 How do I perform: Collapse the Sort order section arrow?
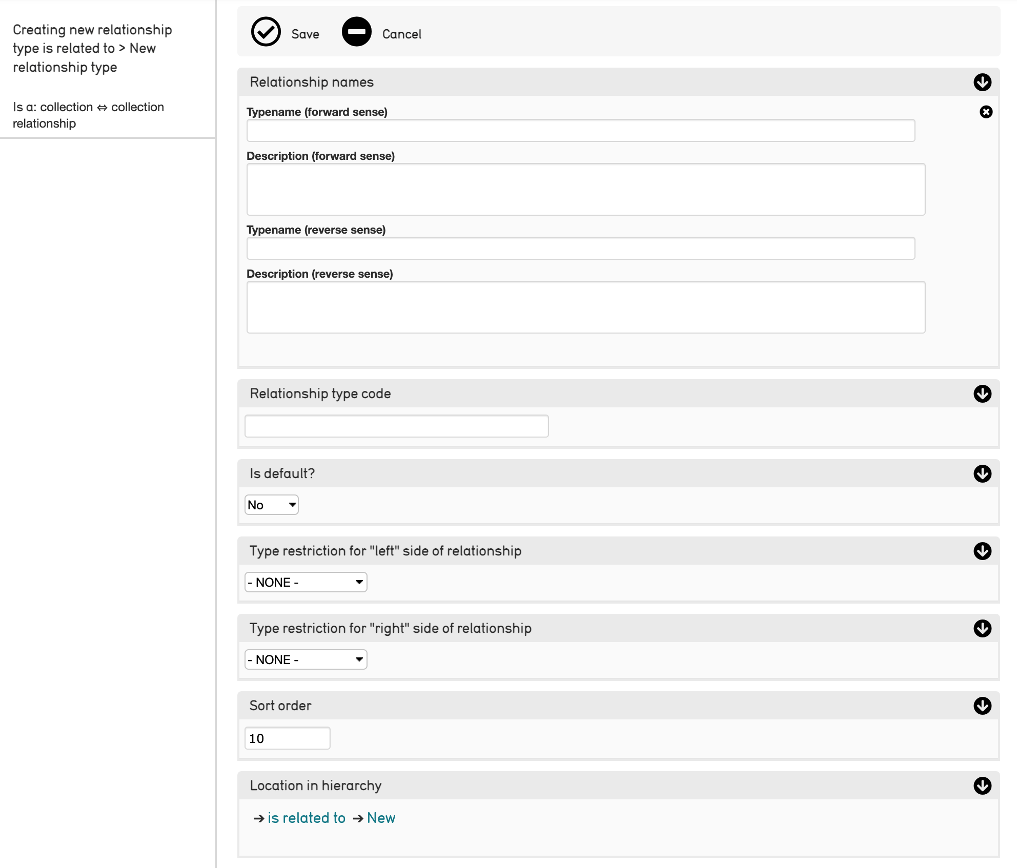[982, 706]
